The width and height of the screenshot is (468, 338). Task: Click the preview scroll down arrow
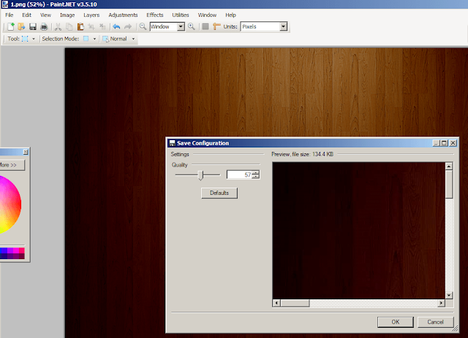coord(449,295)
